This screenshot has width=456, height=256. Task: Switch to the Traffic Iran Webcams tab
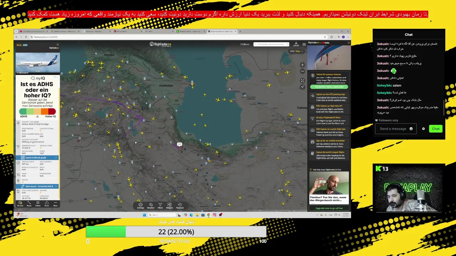98,31
